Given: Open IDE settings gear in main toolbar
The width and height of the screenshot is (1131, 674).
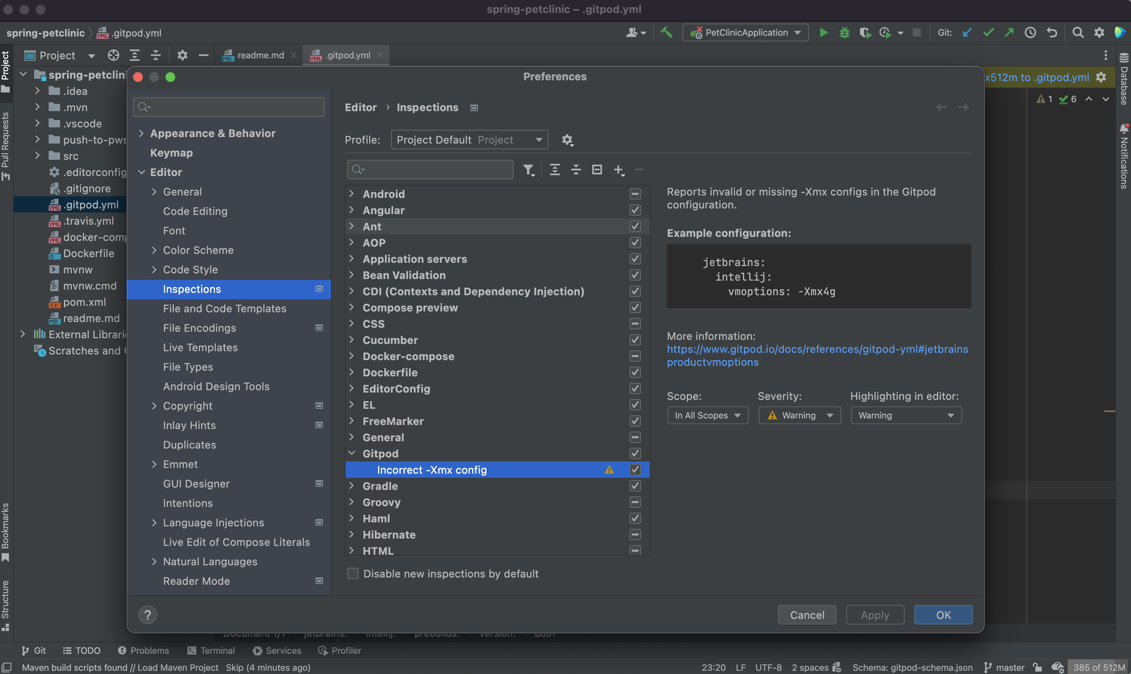Looking at the screenshot, I should (x=1099, y=33).
